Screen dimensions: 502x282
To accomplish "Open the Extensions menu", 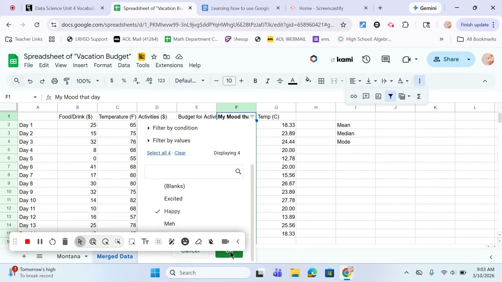I will pyautogui.click(x=169, y=65).
